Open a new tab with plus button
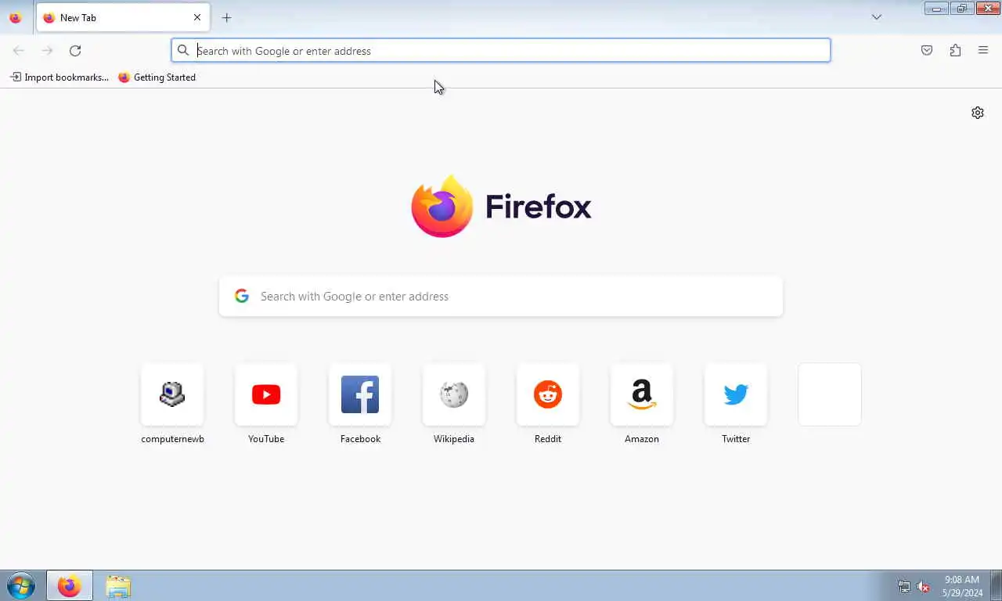This screenshot has height=601, width=1002. coord(226,17)
